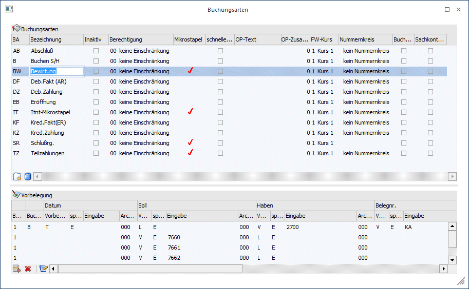469x289 pixels.
Task: Click the Bewirtung text edit field
Action: pos(57,71)
